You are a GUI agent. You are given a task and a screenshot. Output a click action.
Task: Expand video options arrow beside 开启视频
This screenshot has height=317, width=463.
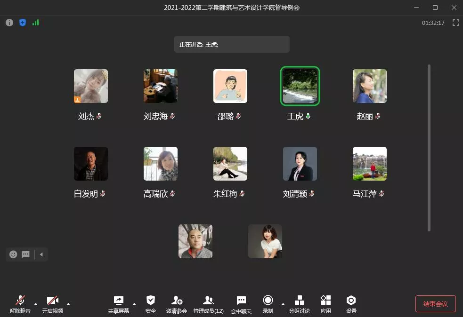coord(68,304)
